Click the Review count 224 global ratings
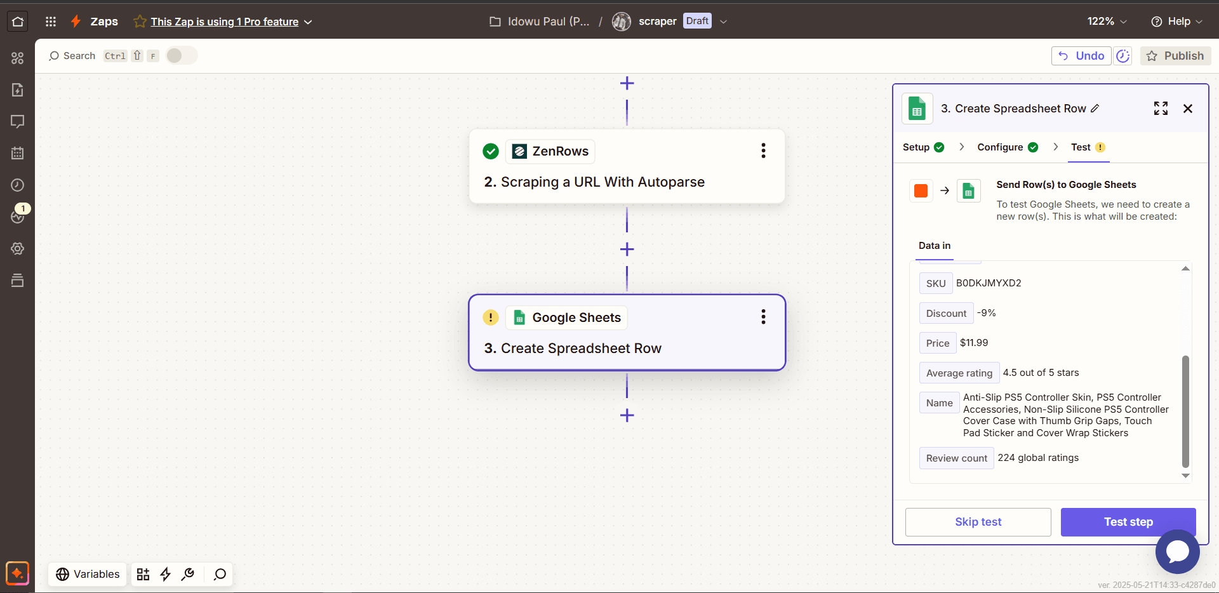 [1038, 458]
